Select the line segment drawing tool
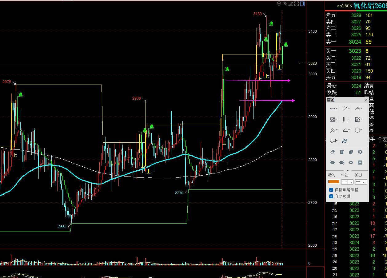 [333, 109]
